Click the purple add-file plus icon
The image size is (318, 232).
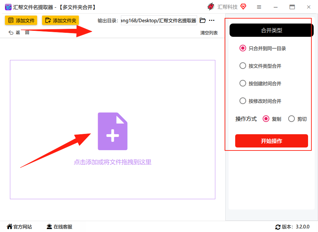pos(113,131)
